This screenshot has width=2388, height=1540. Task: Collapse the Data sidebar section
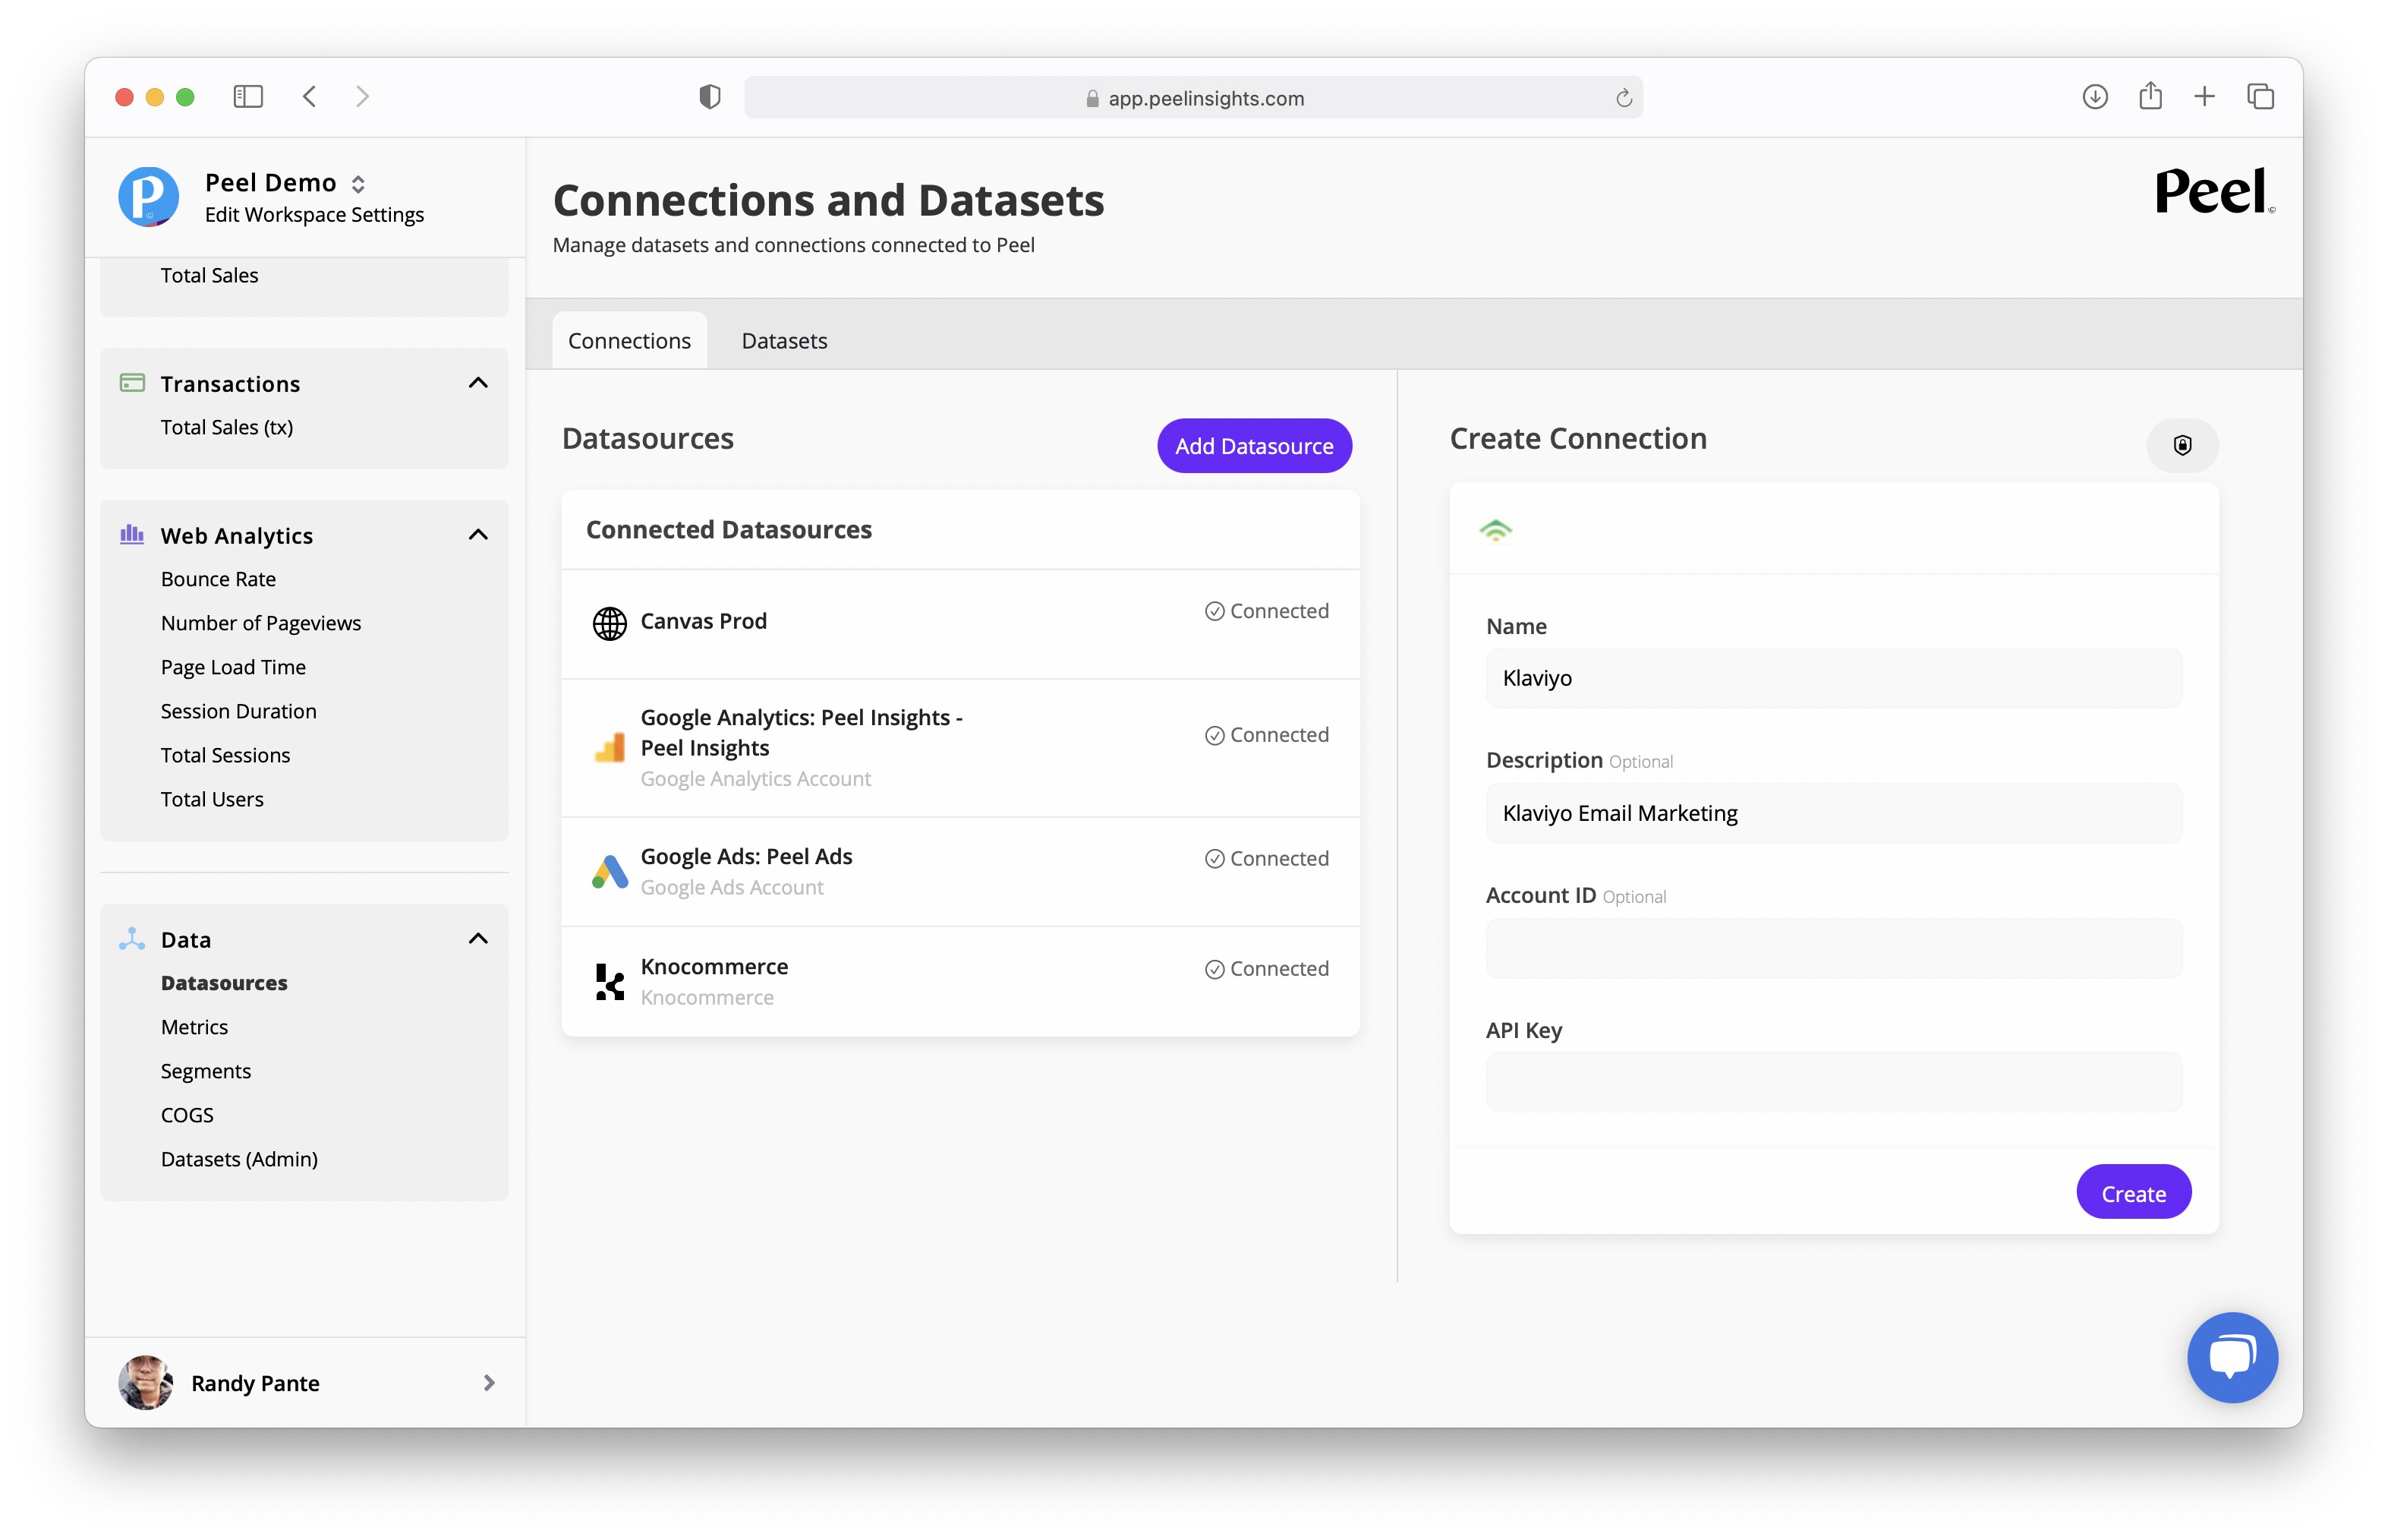pos(477,939)
